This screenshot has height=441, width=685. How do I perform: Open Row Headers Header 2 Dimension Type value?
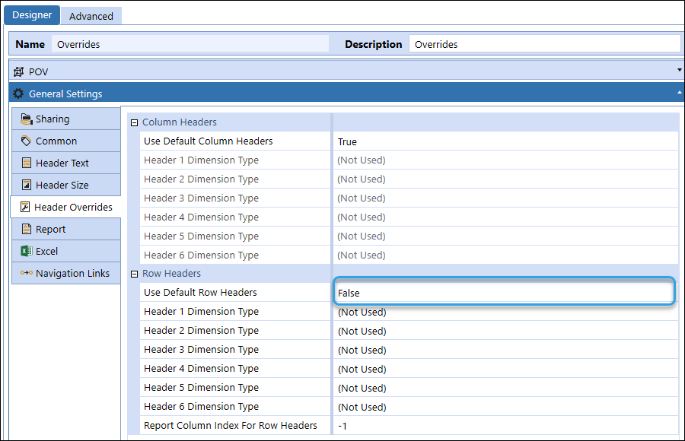505,331
